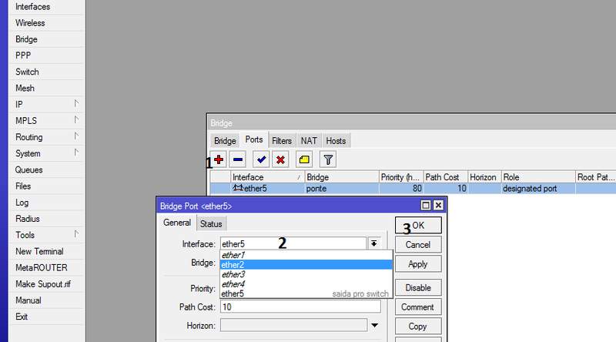Screen dimensions: 616x342
Task: Click the Disable button
Action: [418, 288]
